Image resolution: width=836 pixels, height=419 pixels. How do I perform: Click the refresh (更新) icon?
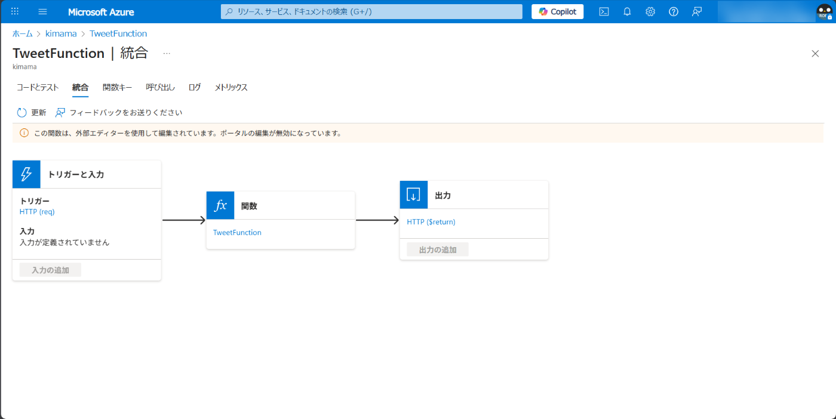pos(21,112)
